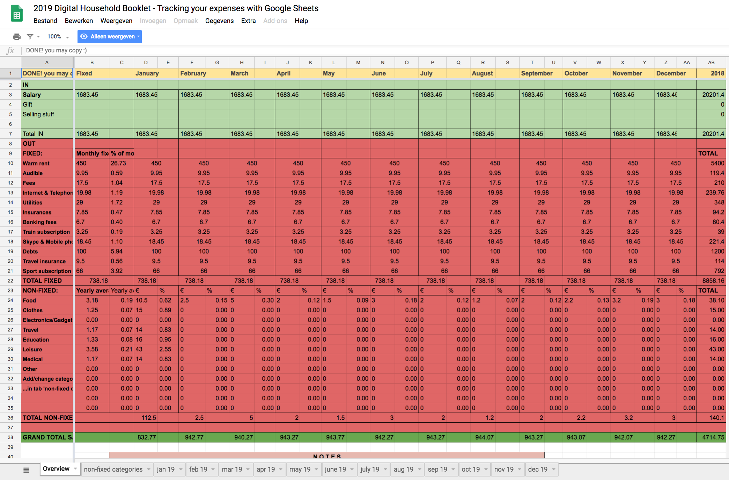Open the Bestand menu
The width and height of the screenshot is (729, 480).
click(45, 21)
